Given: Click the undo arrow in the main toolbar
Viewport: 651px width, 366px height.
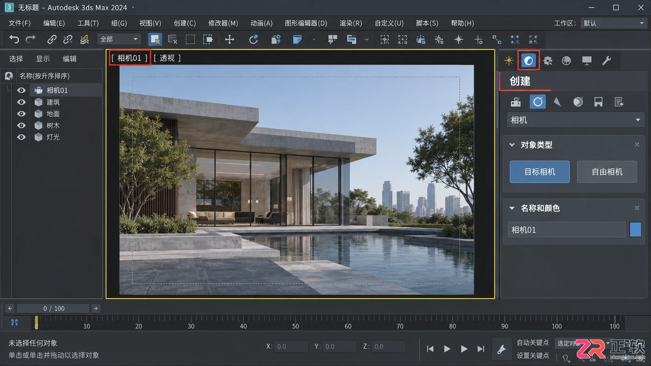Looking at the screenshot, I should (14, 39).
